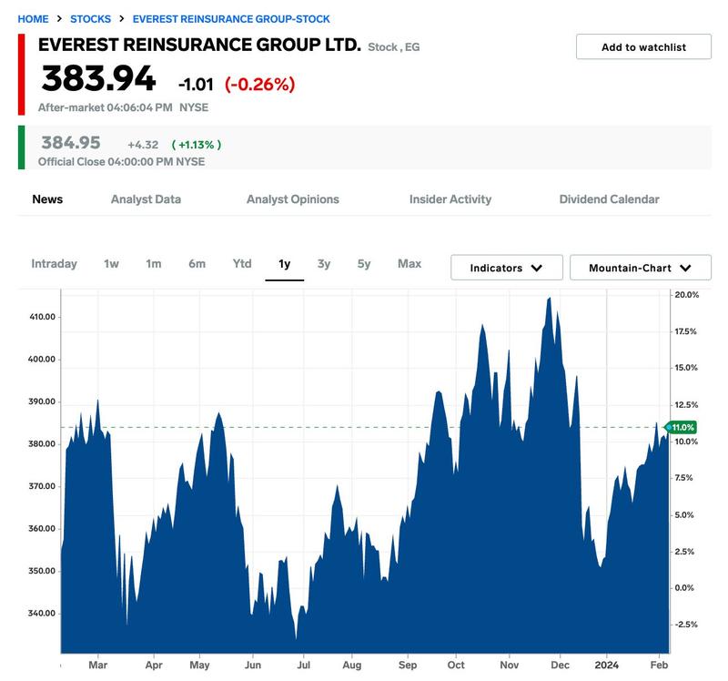This screenshot has width=728, height=681.
Task: Choose the 6m chart range
Action: [x=197, y=264]
